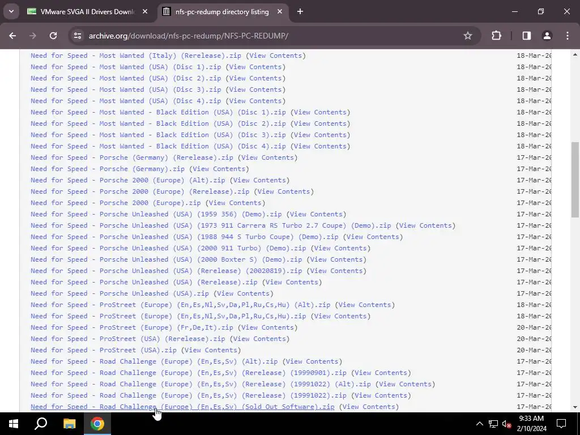Download ProStreet (USA) (Rerelease).zip
Screen dimensions: 580x435
tap(127, 339)
